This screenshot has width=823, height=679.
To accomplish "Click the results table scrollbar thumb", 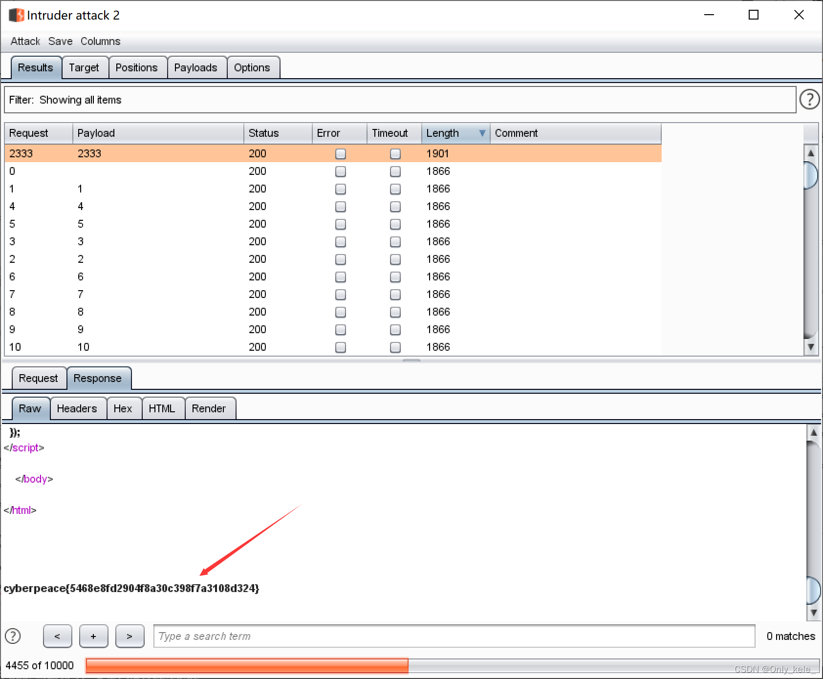I will [x=811, y=175].
